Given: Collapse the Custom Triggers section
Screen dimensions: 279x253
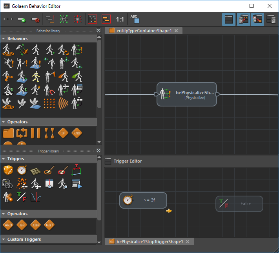Looking at the screenshot, I should click(x=4, y=239).
